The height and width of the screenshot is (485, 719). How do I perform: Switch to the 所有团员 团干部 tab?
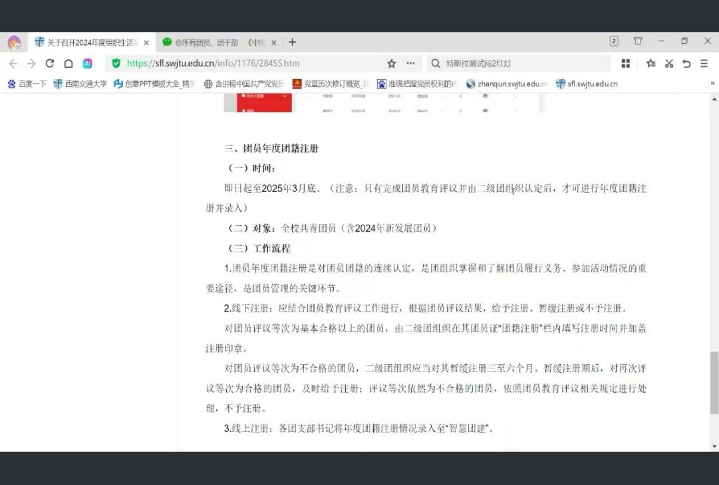point(219,43)
